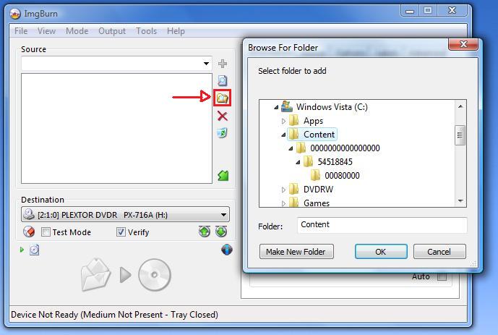Close the Browse For Folder dialog

click(x=463, y=44)
